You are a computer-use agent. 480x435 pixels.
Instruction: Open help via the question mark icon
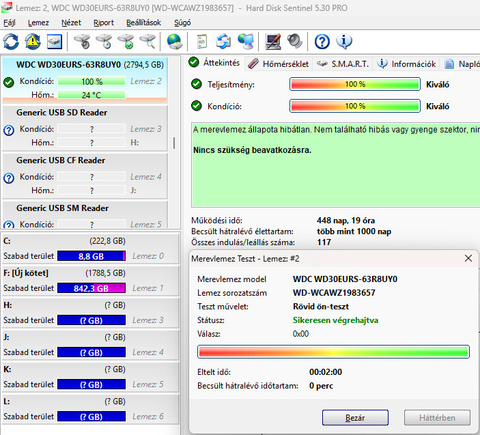(322, 42)
